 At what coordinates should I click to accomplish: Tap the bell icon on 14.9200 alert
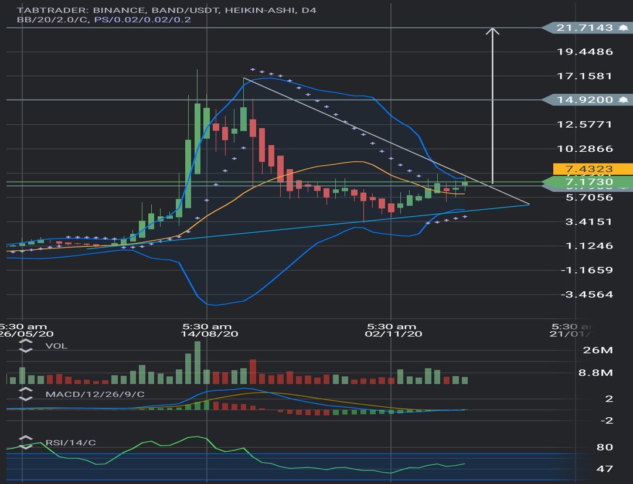tap(624, 100)
